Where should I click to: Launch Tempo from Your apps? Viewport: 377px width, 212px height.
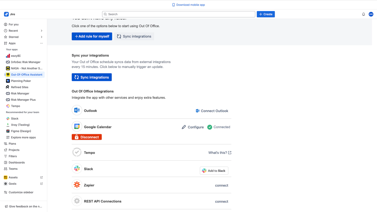tap(15, 106)
